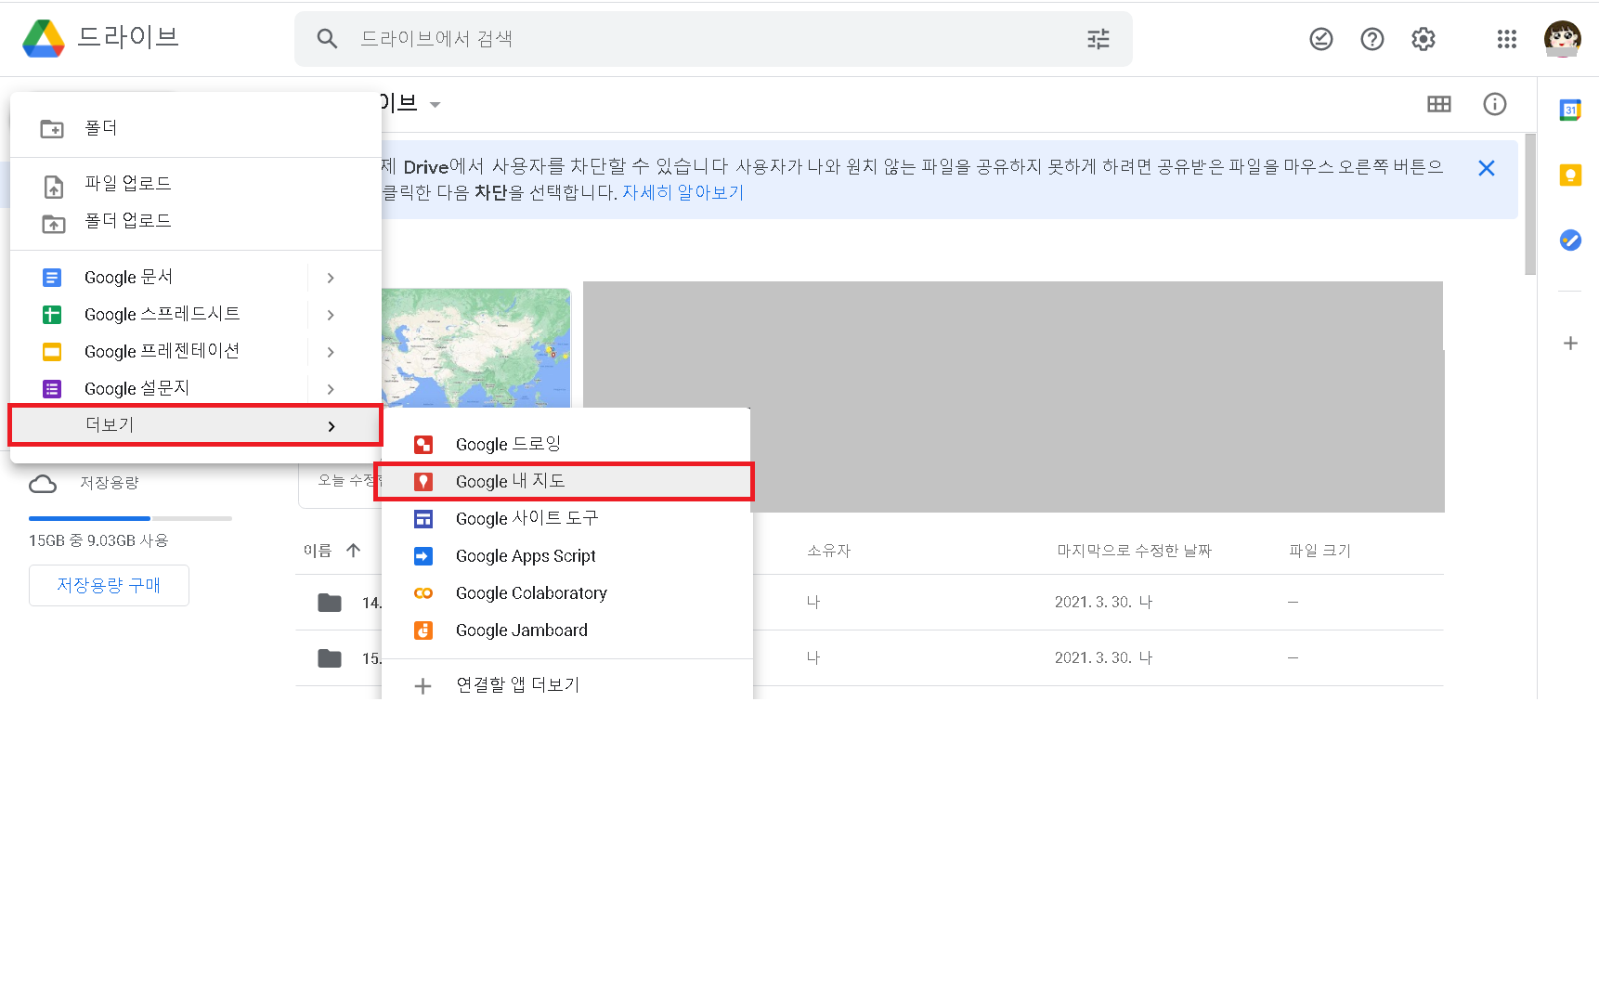The height and width of the screenshot is (1001, 1599).
Task: Reverse sort order with name arrow
Action: point(353,551)
